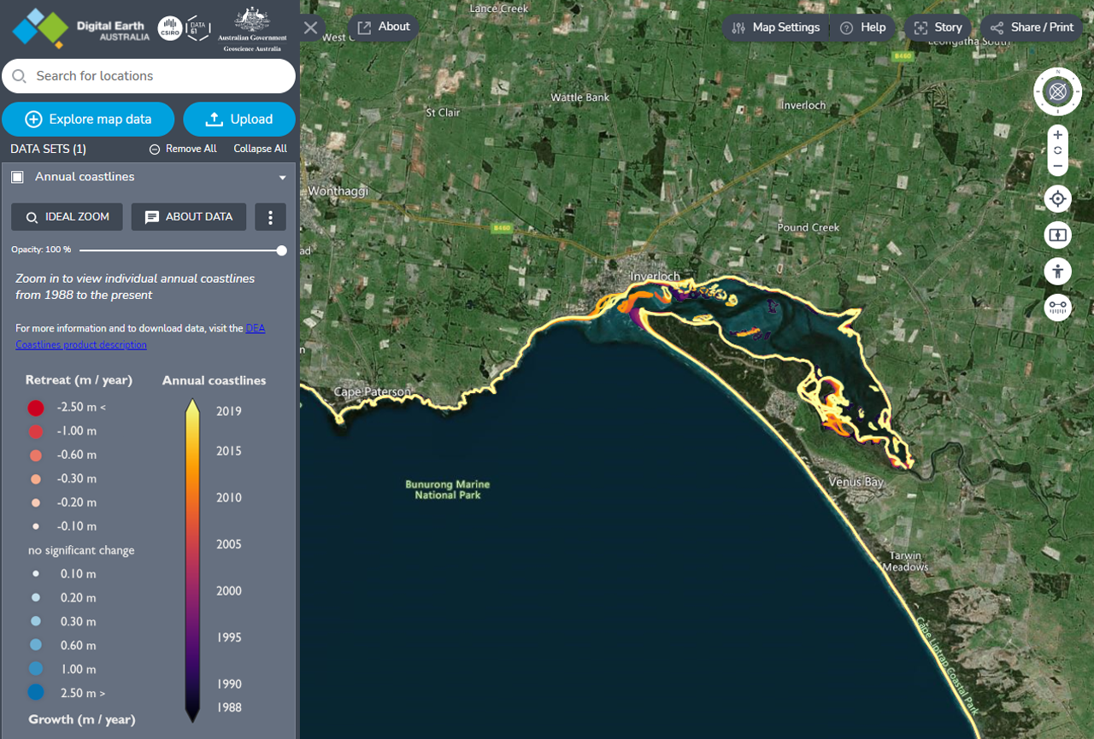Click the Pound Creek map label
Image resolution: width=1094 pixels, height=739 pixels.
point(809,228)
